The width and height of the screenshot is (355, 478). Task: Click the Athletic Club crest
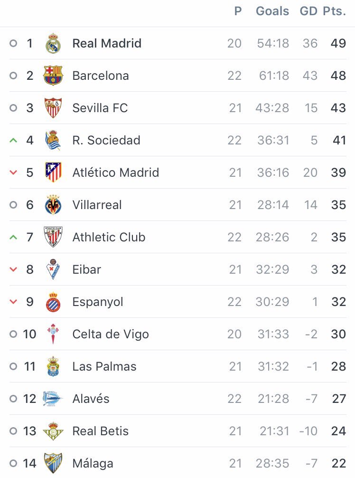click(x=53, y=237)
